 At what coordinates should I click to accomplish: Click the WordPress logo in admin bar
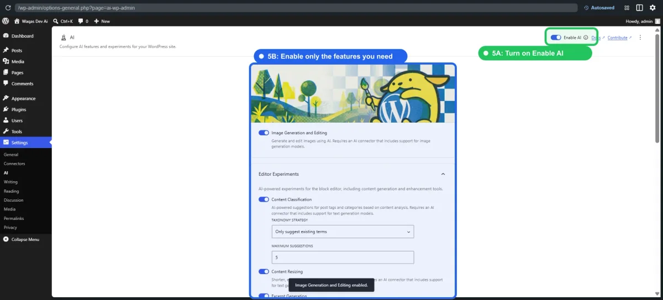pos(6,21)
